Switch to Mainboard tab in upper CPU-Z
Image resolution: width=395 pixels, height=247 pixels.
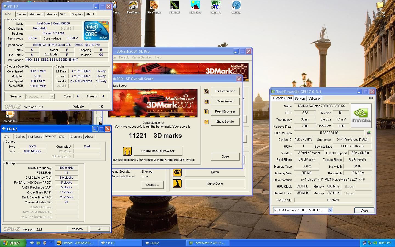pos(36,14)
